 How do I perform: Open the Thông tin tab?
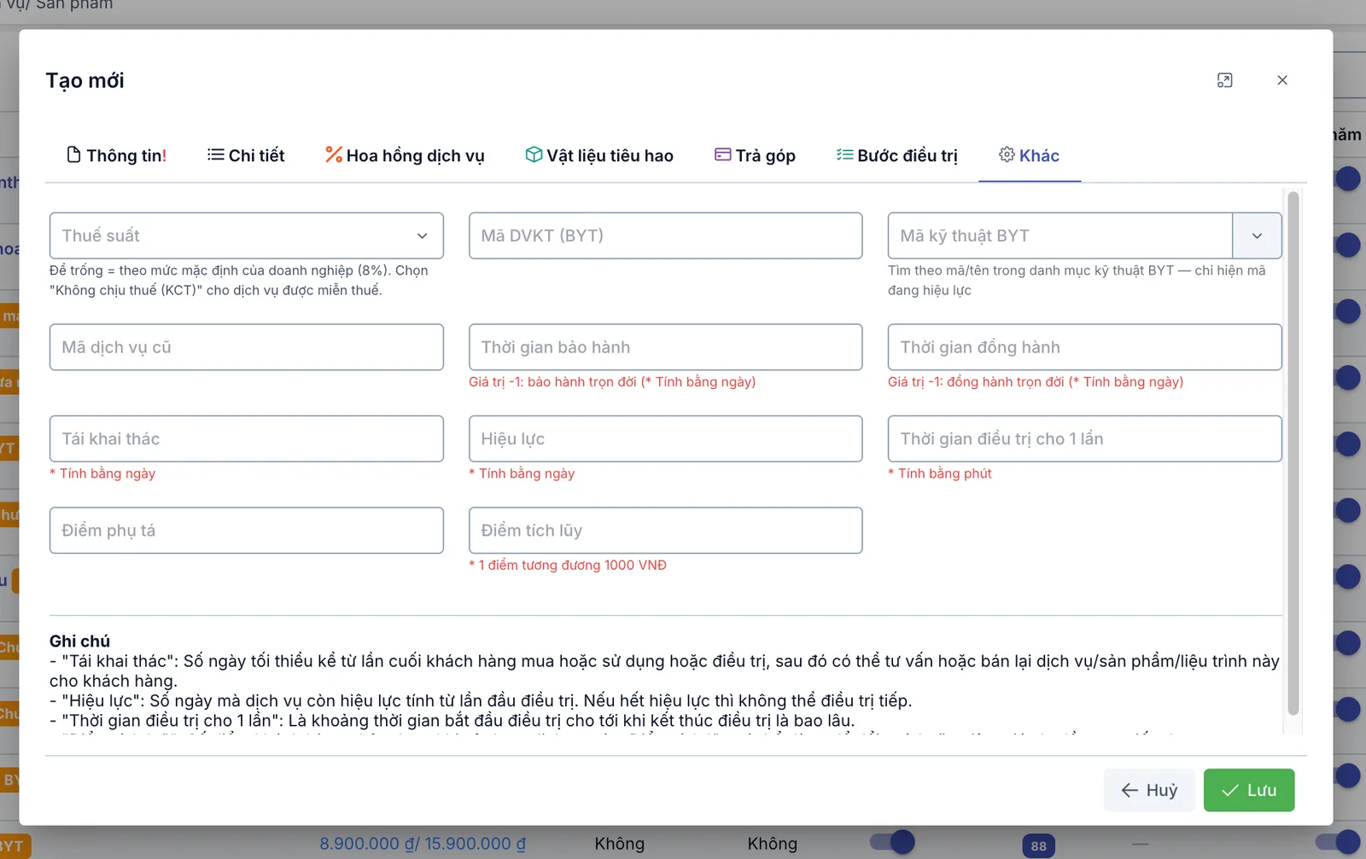tap(116, 155)
